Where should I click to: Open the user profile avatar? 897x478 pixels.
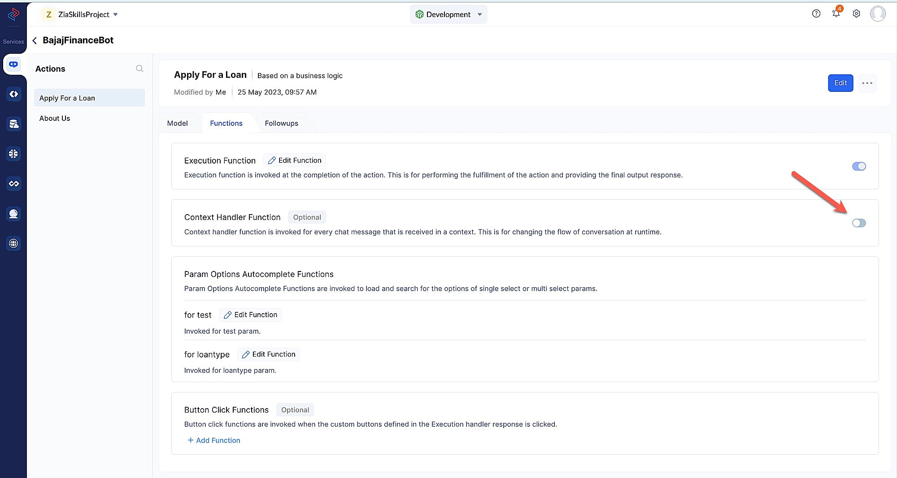point(878,14)
